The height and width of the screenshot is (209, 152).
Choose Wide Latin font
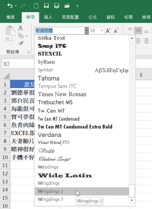point(82,175)
